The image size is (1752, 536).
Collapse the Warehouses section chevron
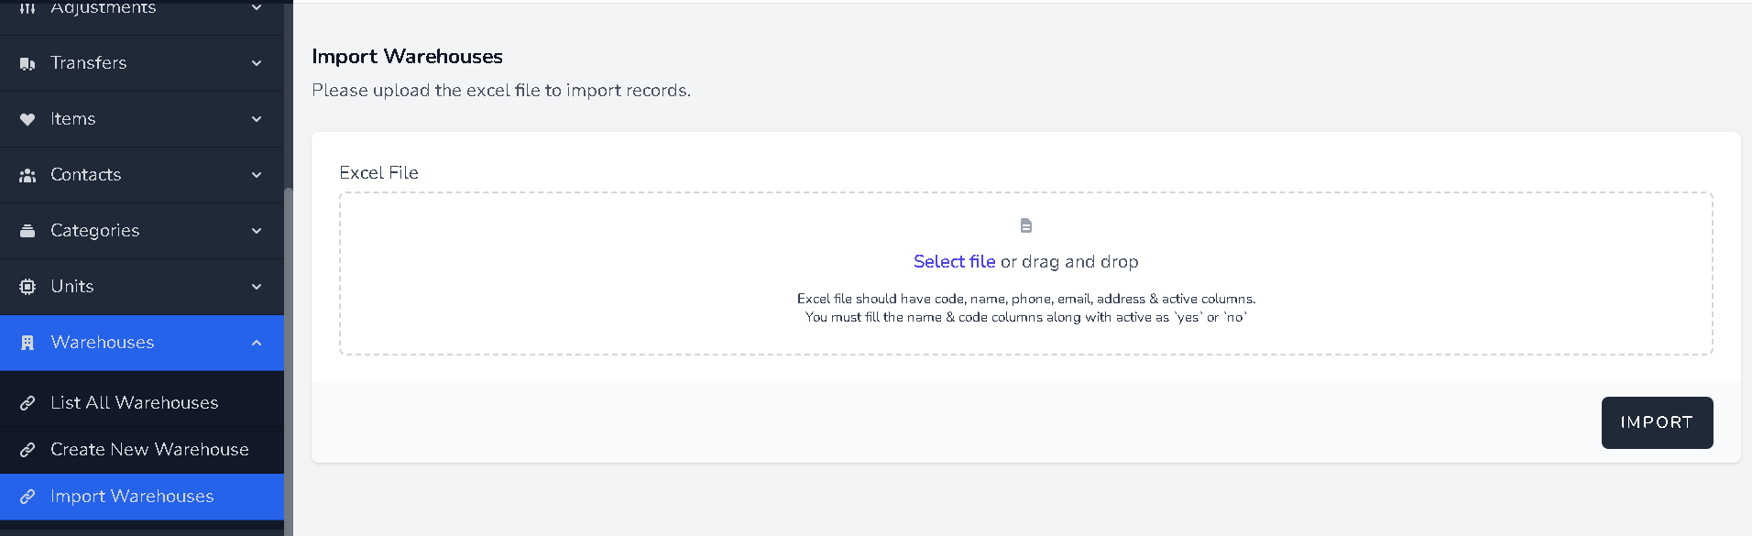[257, 343]
